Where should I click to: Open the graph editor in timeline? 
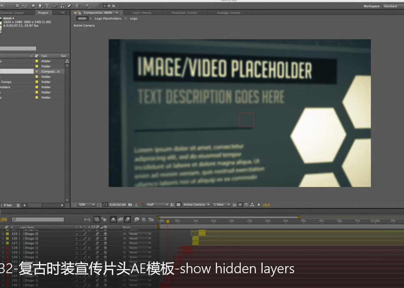(151, 220)
